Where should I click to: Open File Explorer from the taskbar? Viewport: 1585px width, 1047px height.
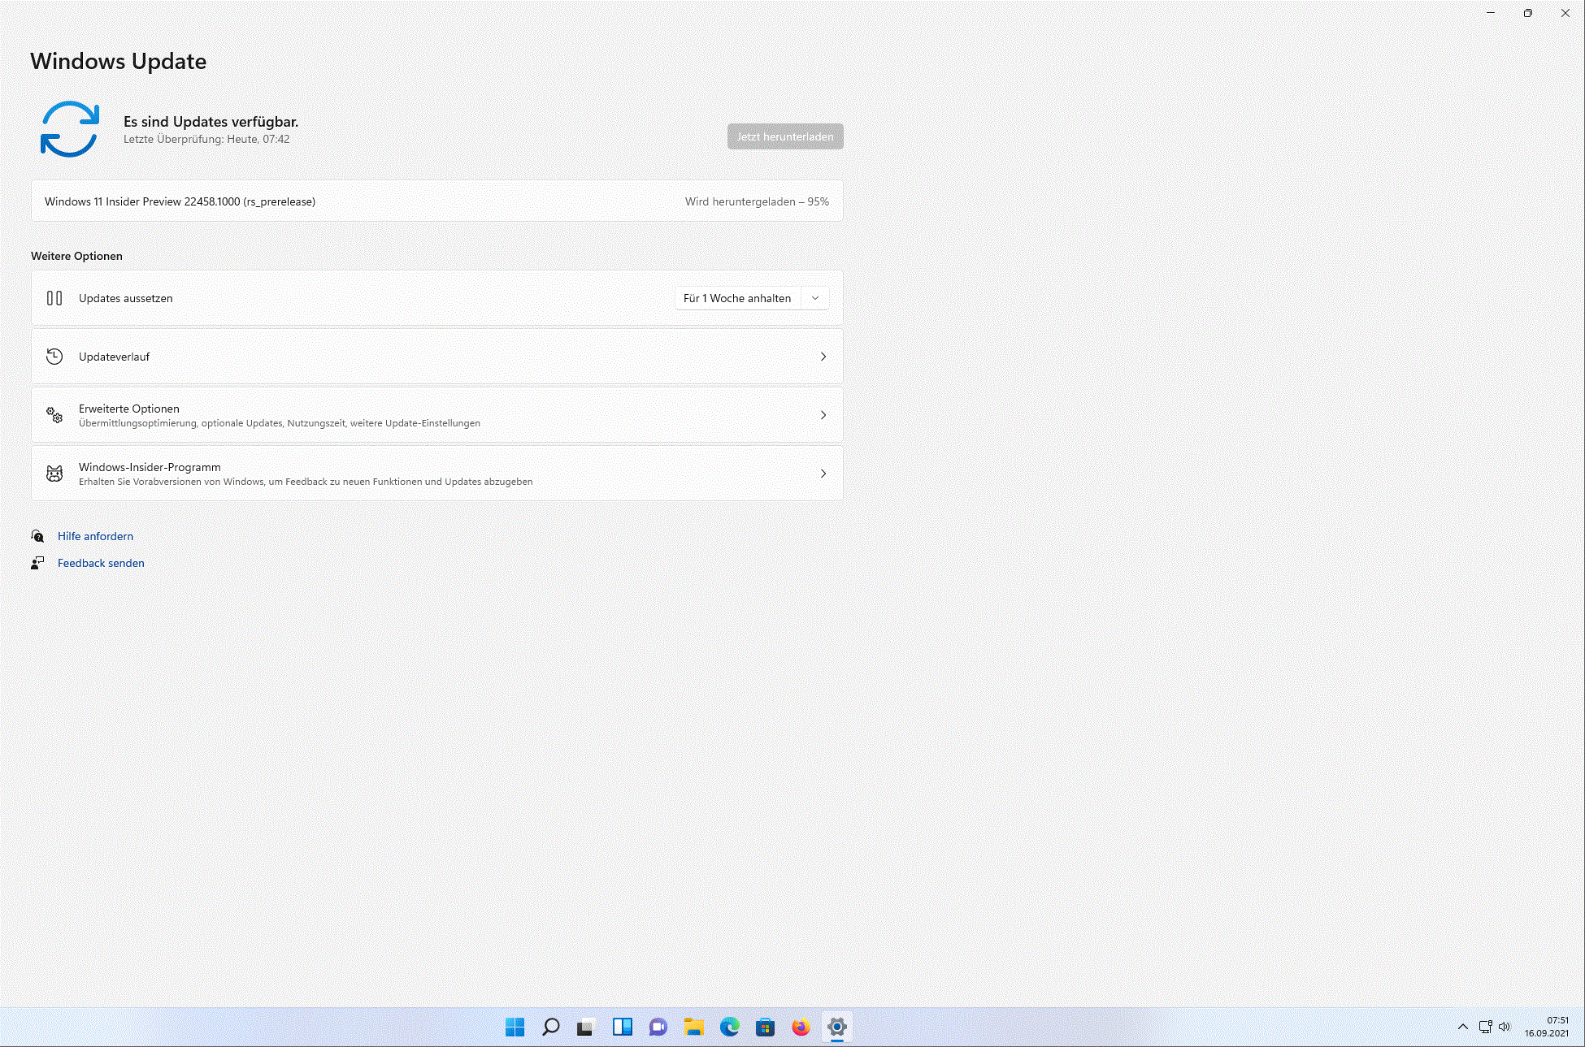[x=693, y=1028]
